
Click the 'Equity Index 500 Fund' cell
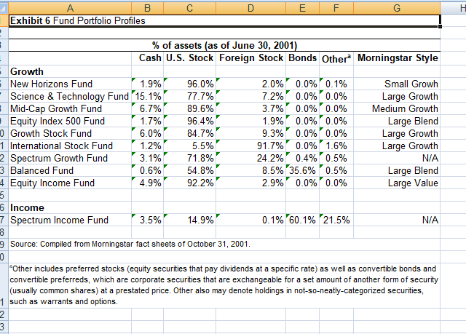click(x=70, y=121)
